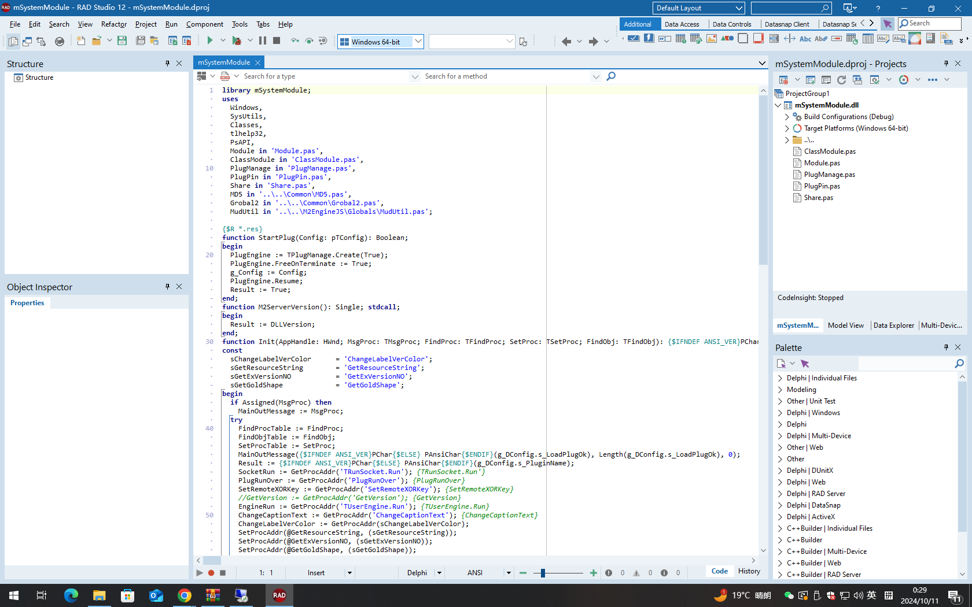972x607 pixels.
Task: Click the zoom-out minus icon in status bar
Action: [x=523, y=573]
